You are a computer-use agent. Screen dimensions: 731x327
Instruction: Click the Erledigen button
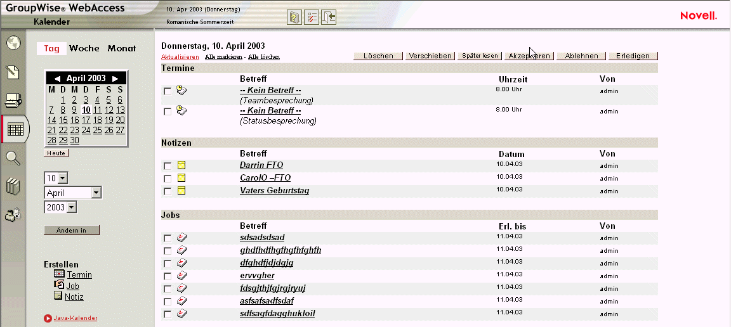pos(633,56)
